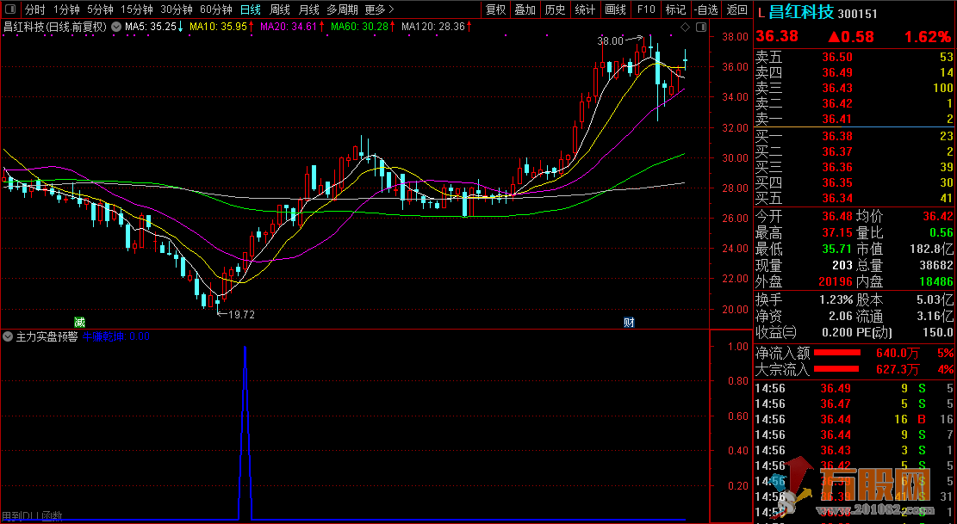The image size is (957, 524).
Task: Select the 30分钟 period tab
Action: (x=177, y=9)
